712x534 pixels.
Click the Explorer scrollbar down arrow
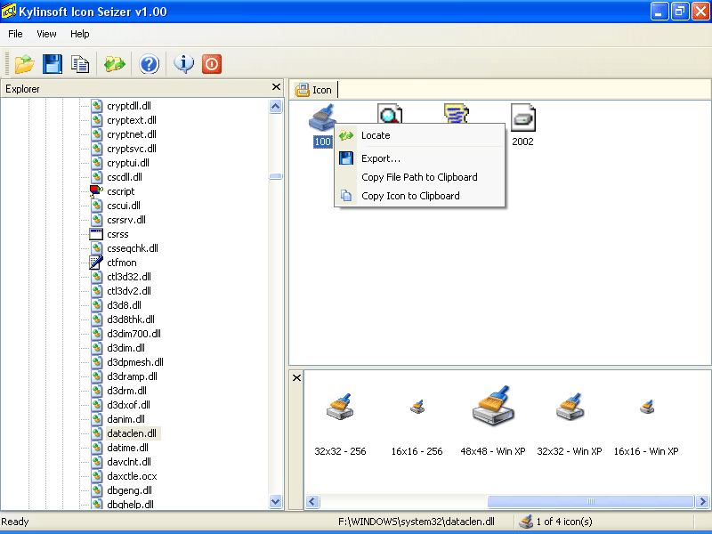pos(276,502)
